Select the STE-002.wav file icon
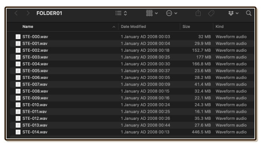 tap(18, 50)
